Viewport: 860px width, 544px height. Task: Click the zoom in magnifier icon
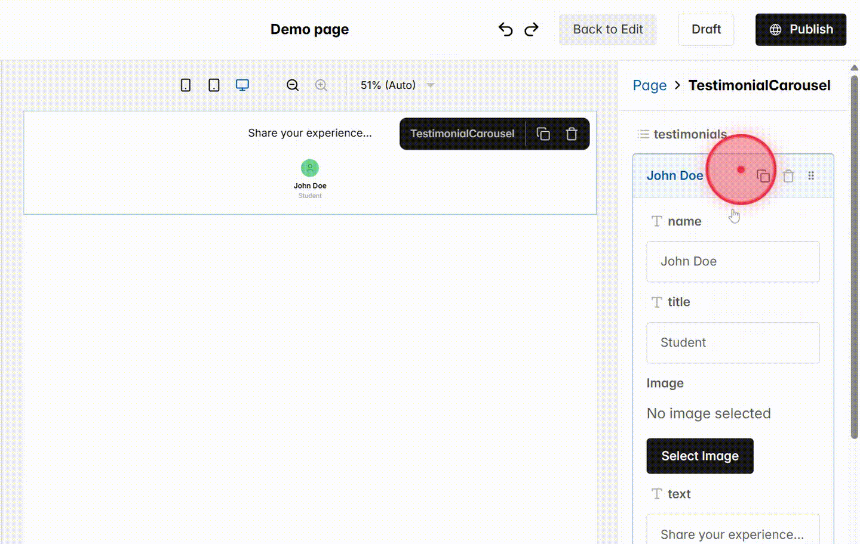[x=321, y=85]
